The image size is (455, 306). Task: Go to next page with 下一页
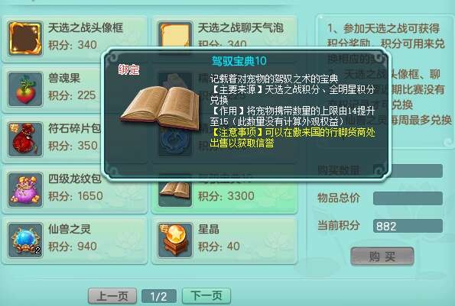click(x=206, y=296)
